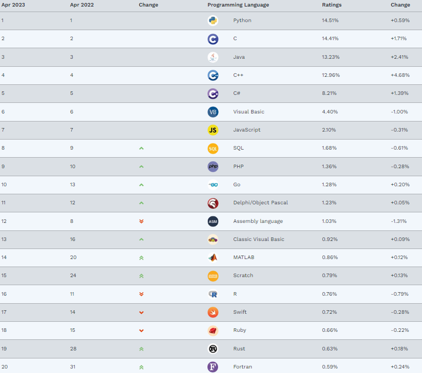Click the Python logo icon
The image size is (422, 373).
[x=213, y=21]
